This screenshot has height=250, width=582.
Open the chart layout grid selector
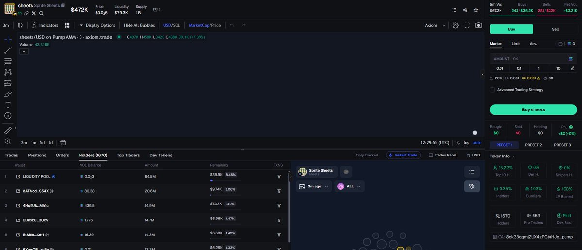click(x=67, y=25)
